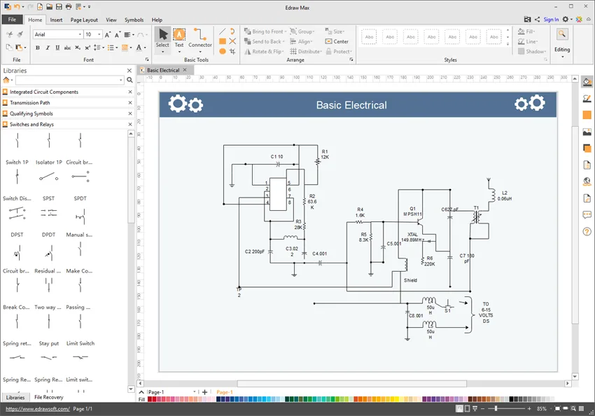Click the Find magnifier icon in Editing
Image resolution: width=595 pixels, height=416 pixels.
click(x=562, y=34)
